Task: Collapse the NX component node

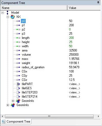Action: pyautogui.click(x=8, y=17)
